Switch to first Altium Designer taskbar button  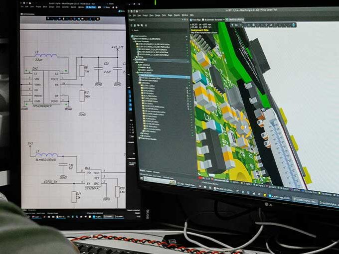pos(305,200)
